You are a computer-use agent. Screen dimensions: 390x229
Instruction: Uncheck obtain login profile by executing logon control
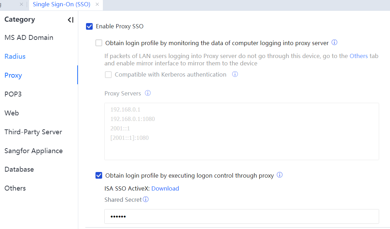[99, 176]
